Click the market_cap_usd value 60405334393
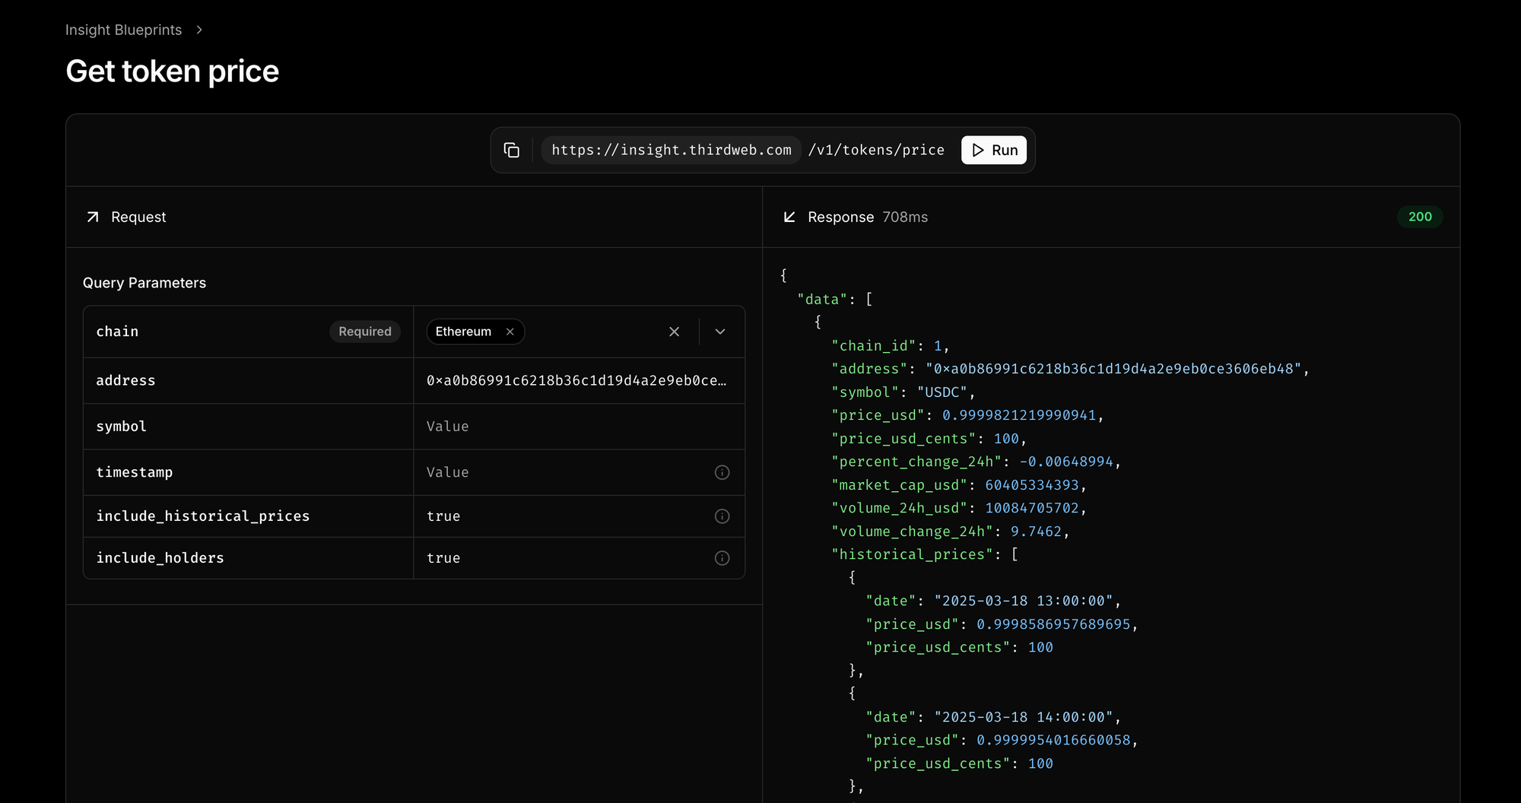Screen dimensions: 1521x803 tap(1032, 485)
